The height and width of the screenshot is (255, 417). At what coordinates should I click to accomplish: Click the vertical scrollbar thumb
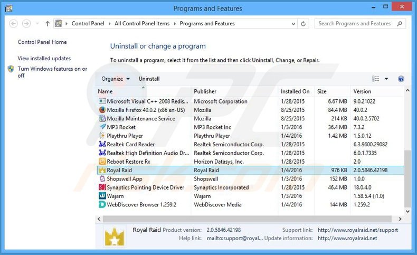pyautogui.click(x=407, y=178)
